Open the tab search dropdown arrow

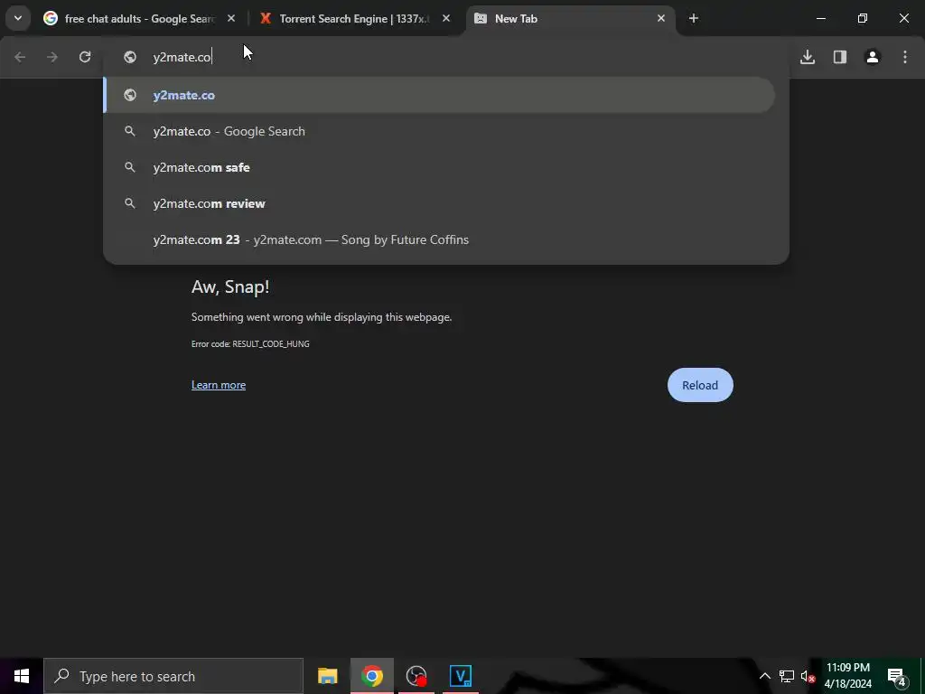(x=18, y=18)
